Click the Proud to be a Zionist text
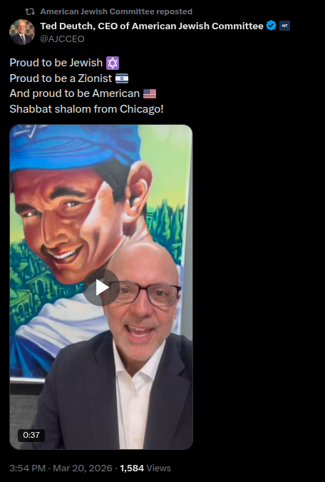The width and height of the screenshot is (325, 482). click(61, 78)
